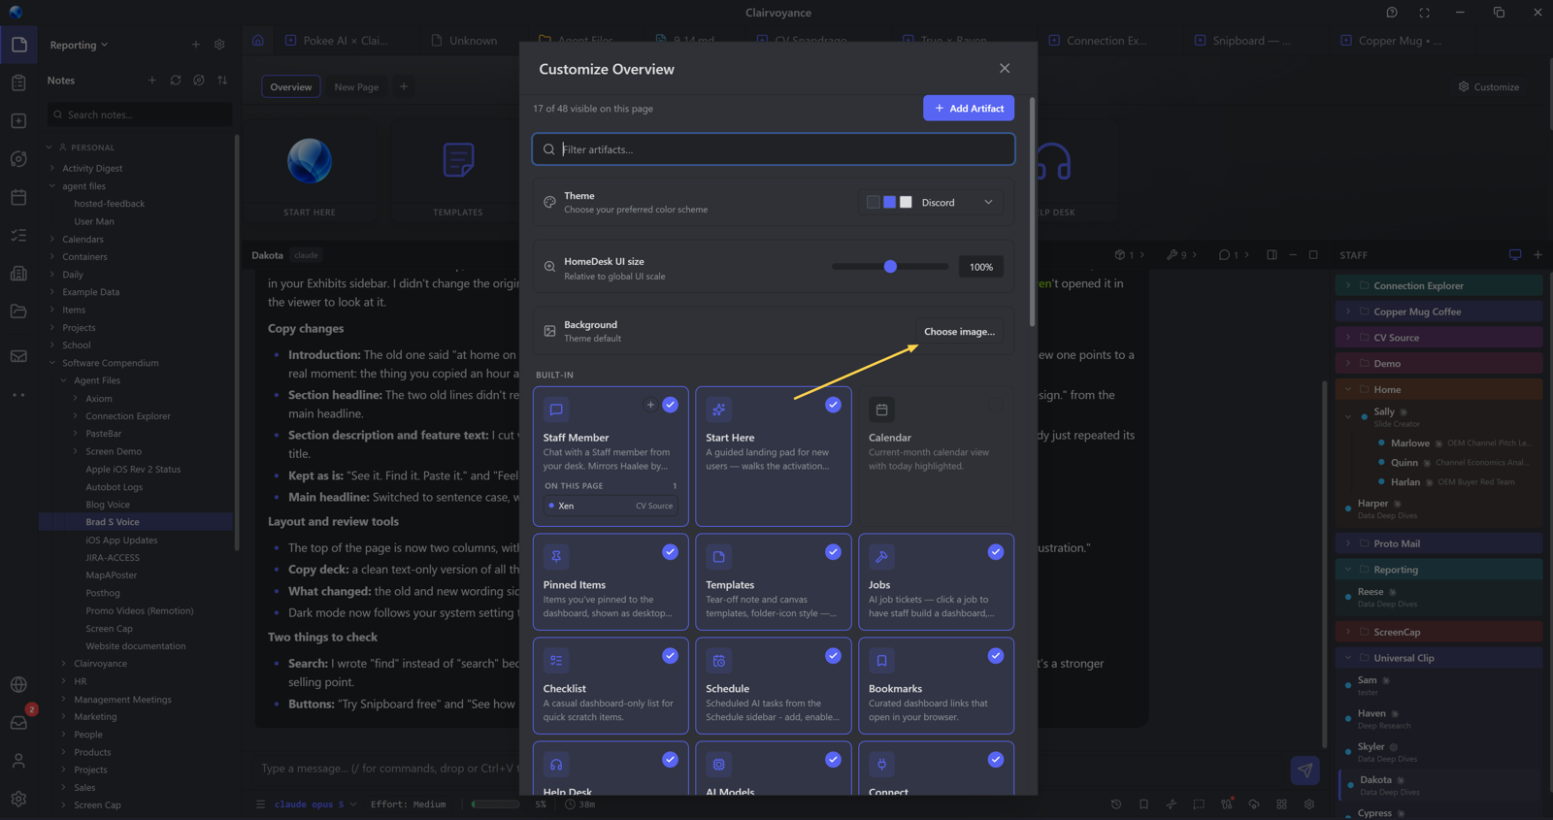Click the globe icon in left sidebar
1553x820 pixels.
pyautogui.click(x=18, y=685)
